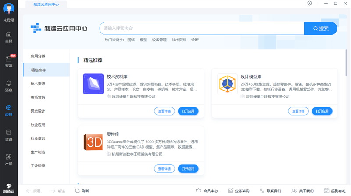Image resolution: width=351 pixels, height=196 pixels.
Task: Click the 零件库 3D app icon
Action: 93,142
